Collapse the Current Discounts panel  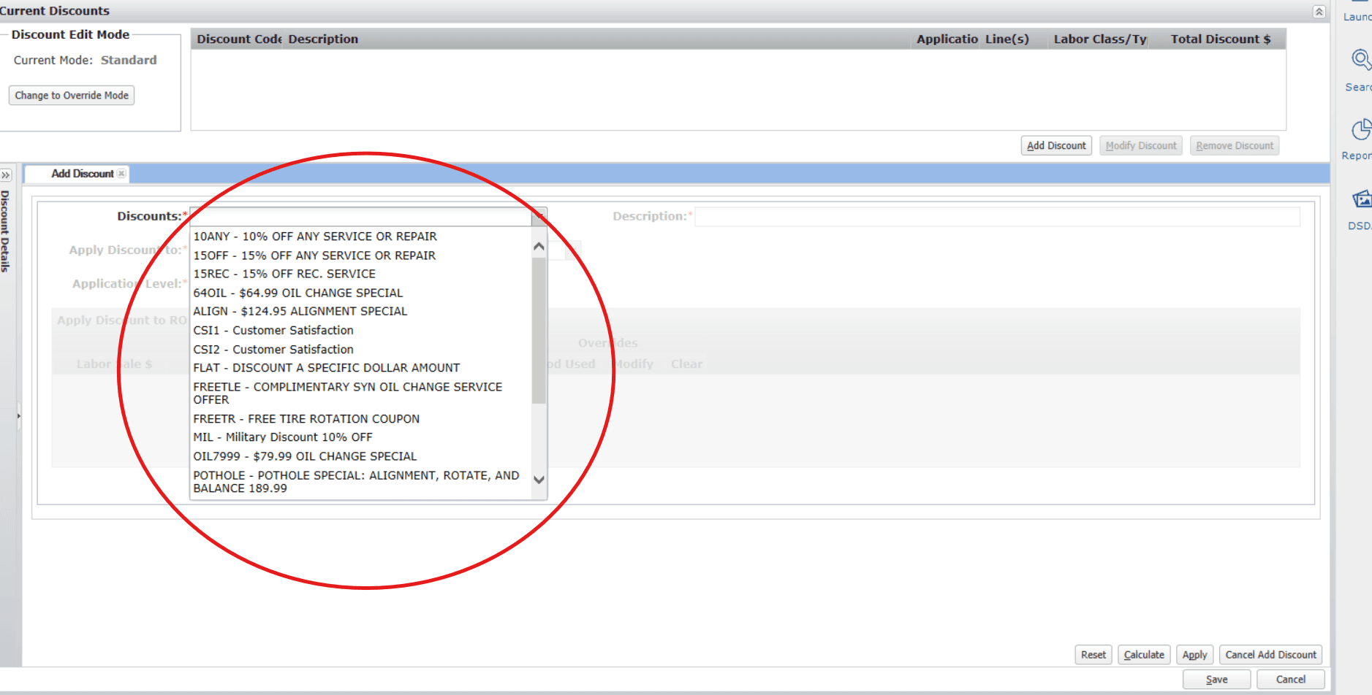click(x=1319, y=12)
